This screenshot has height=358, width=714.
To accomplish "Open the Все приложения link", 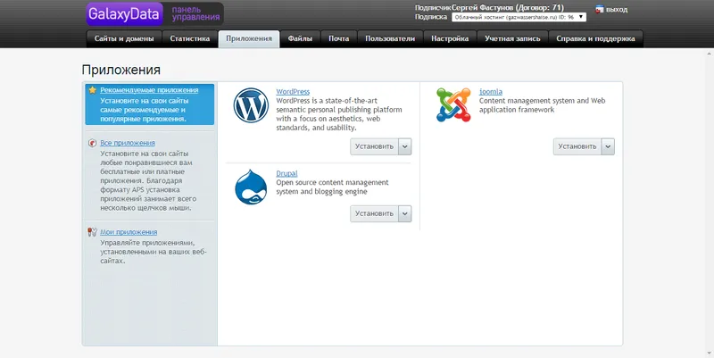I will click(x=128, y=143).
